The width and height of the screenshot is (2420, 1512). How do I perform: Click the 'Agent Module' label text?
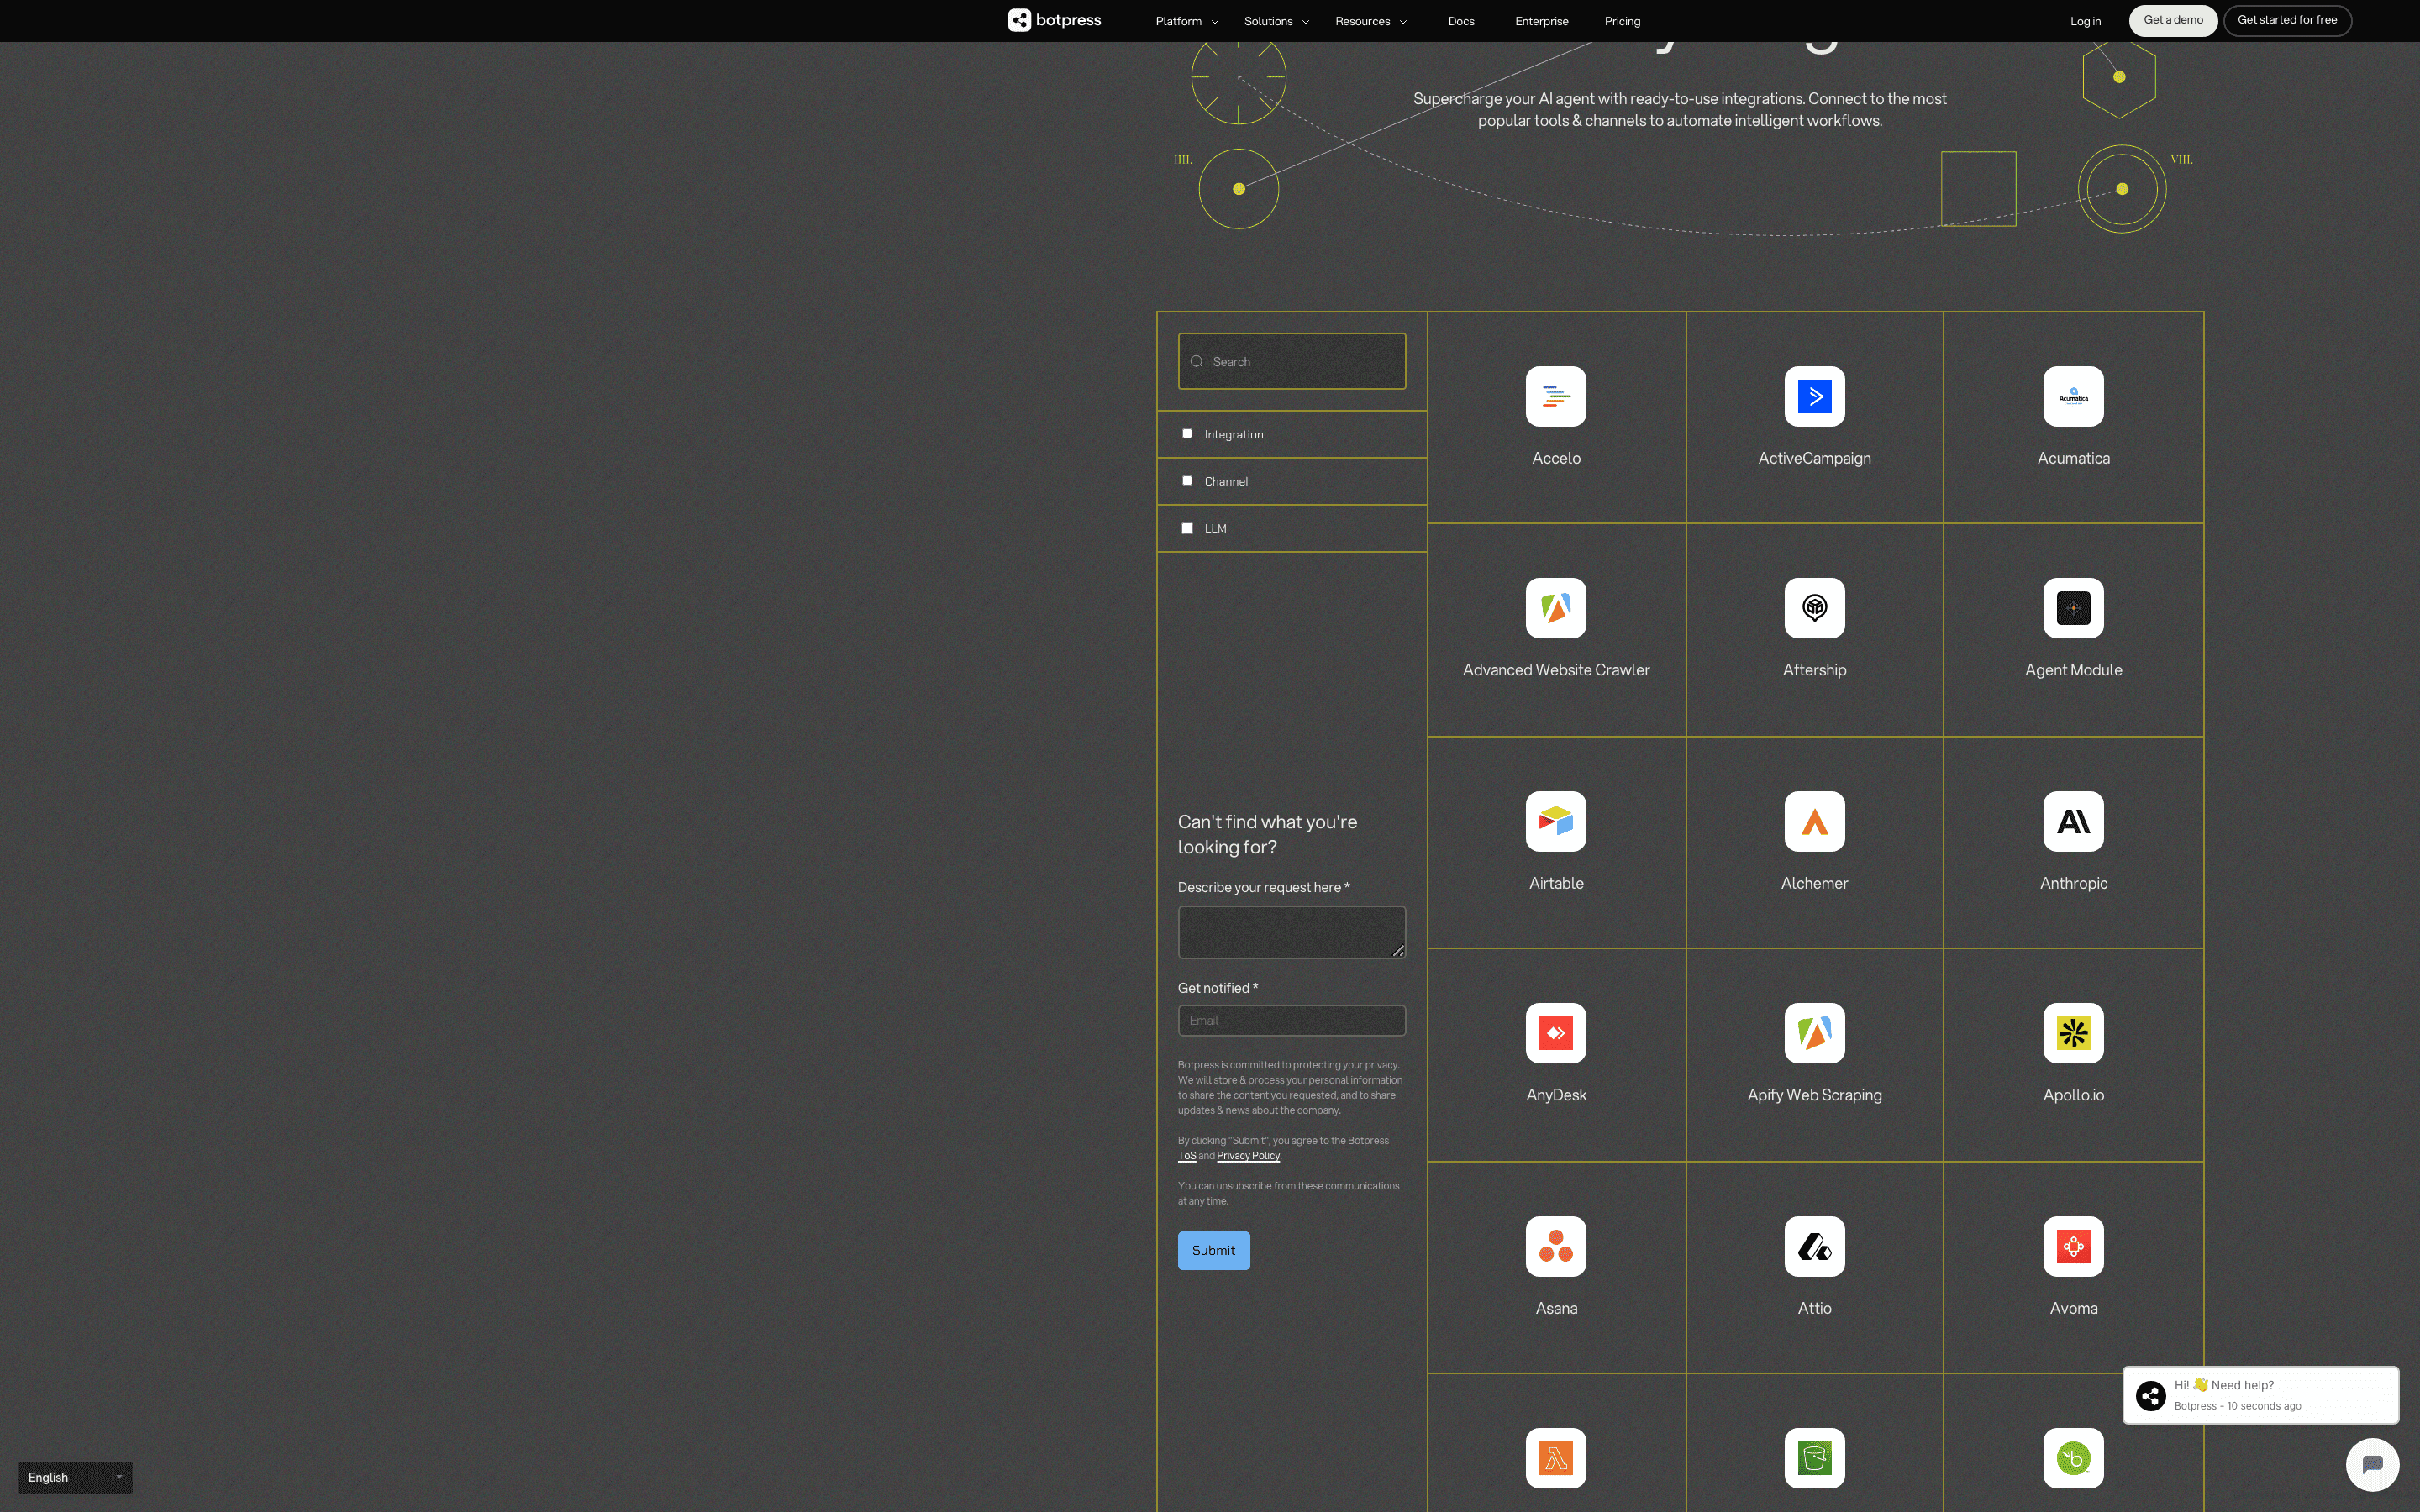tap(2073, 670)
